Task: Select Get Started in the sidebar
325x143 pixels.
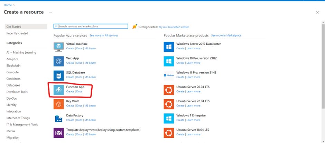Action: pyautogui.click(x=26, y=27)
